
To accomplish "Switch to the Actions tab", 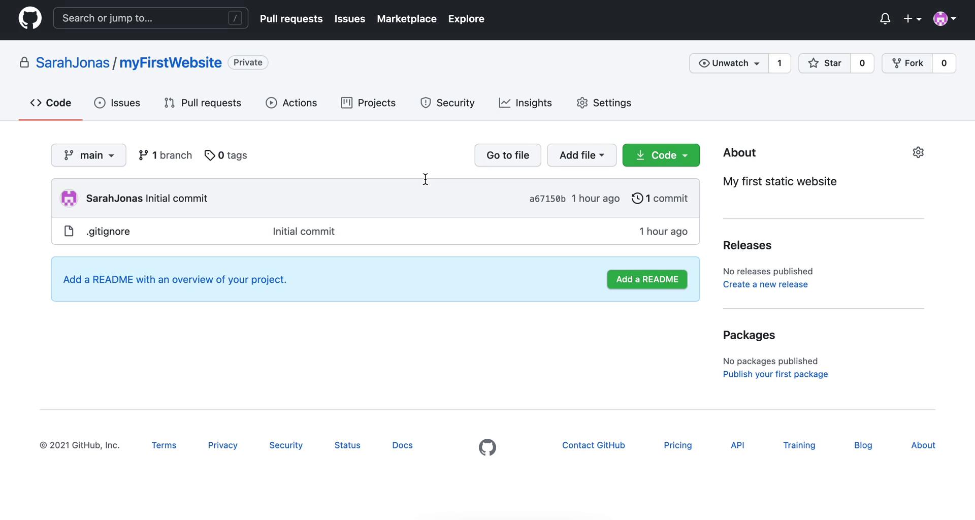I will pos(291,103).
